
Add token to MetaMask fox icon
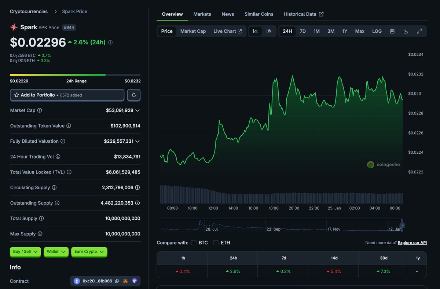[x=125, y=281]
